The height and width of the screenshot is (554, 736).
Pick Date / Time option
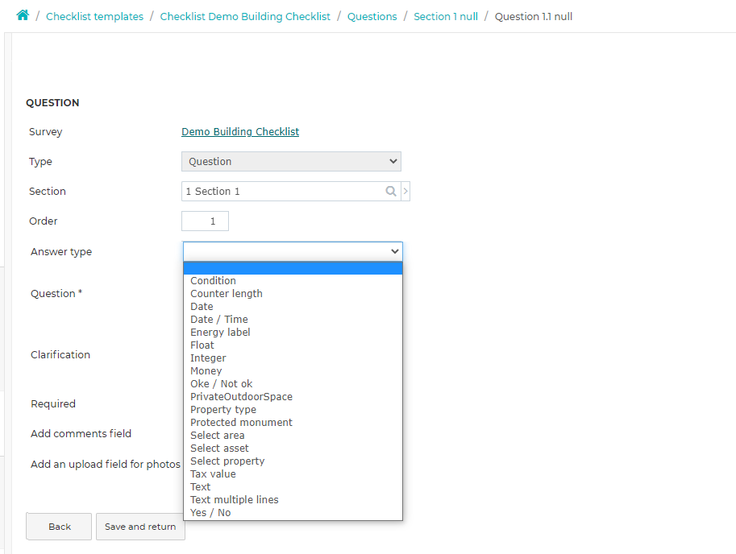tap(293, 319)
